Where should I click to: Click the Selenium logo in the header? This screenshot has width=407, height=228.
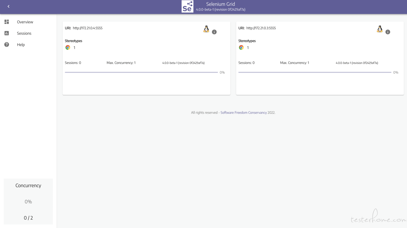[x=187, y=7]
